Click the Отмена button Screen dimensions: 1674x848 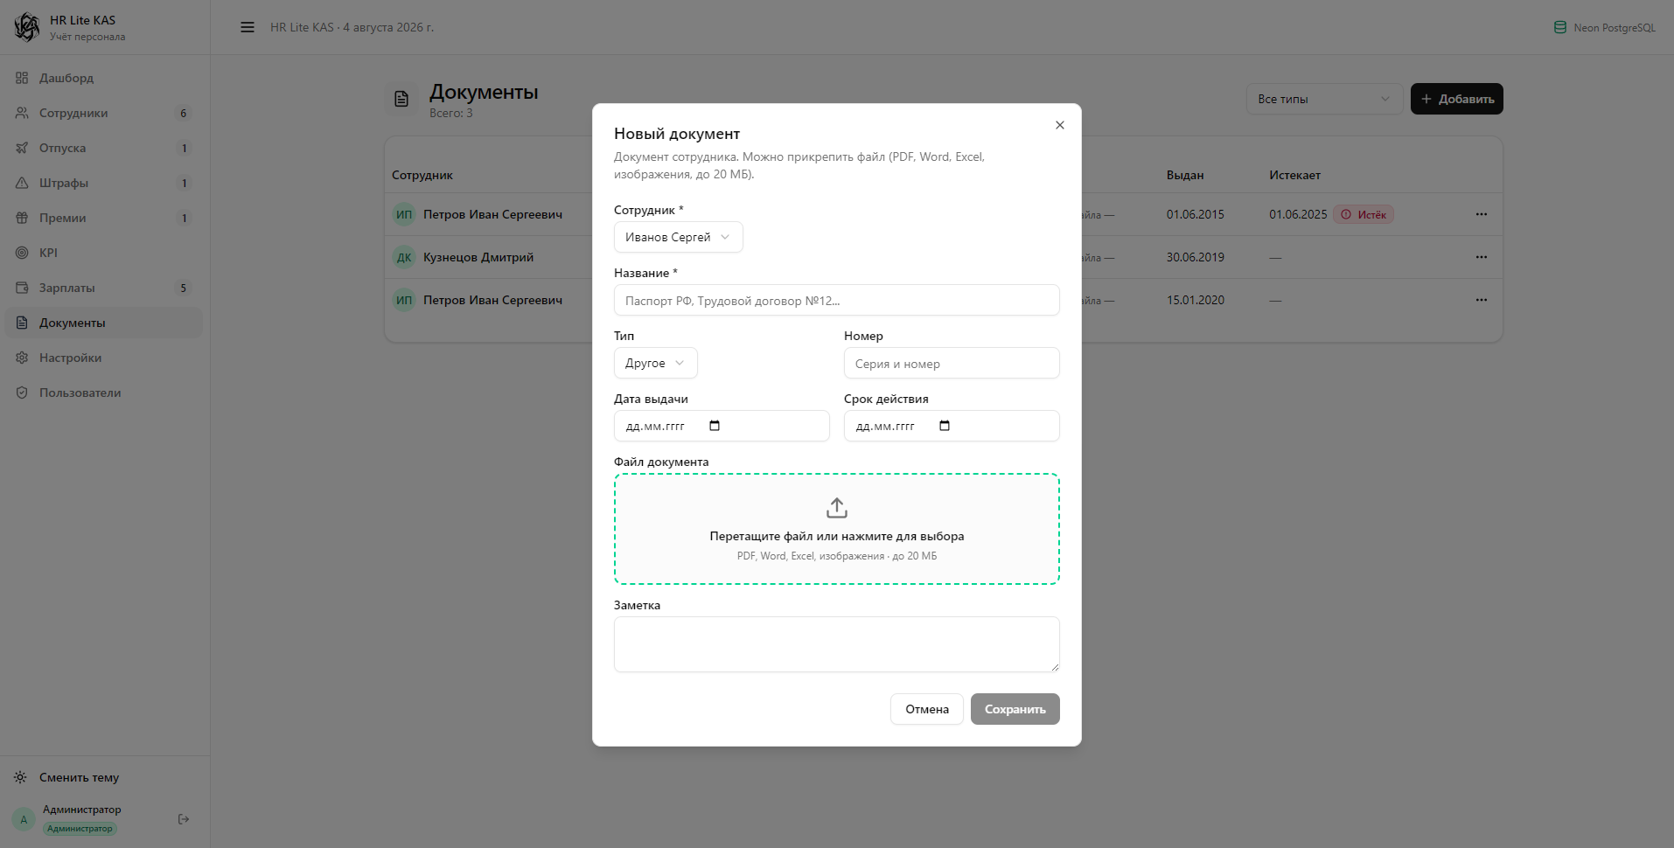coord(927,709)
